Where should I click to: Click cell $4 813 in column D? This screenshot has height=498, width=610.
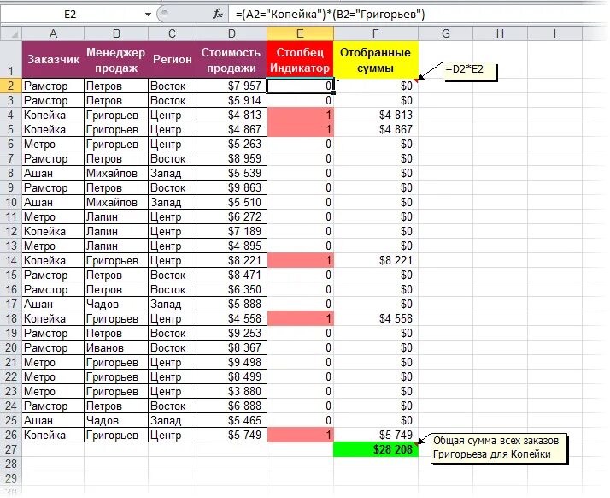232,115
